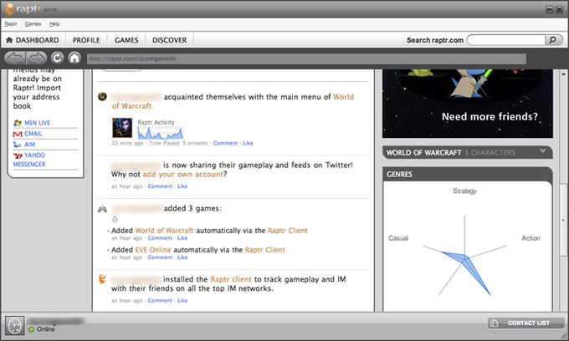Click the page scrollbar up arrow

[x=563, y=74]
